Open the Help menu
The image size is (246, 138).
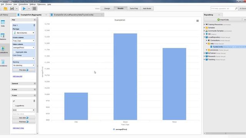[x=49, y=4]
